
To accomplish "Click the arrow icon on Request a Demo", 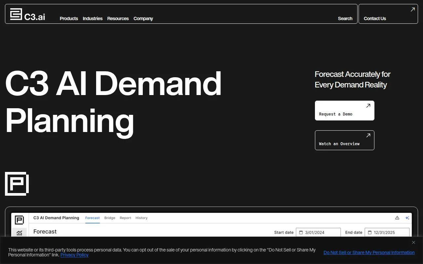I will (368, 106).
